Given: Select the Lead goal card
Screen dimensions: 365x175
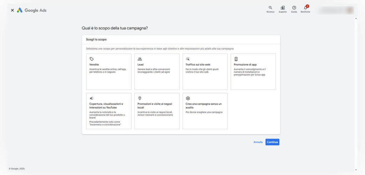Looking at the screenshot, I should 157,72.
